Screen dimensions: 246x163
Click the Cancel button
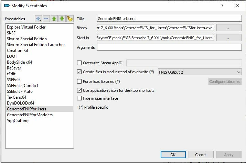(201, 155)
